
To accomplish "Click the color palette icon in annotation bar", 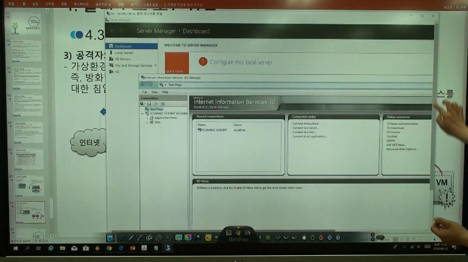I will 188,238.
